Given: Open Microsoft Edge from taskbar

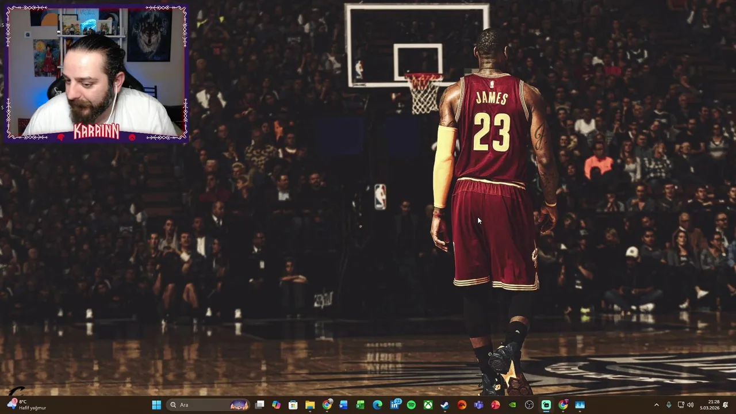Looking at the screenshot, I should pos(377,405).
